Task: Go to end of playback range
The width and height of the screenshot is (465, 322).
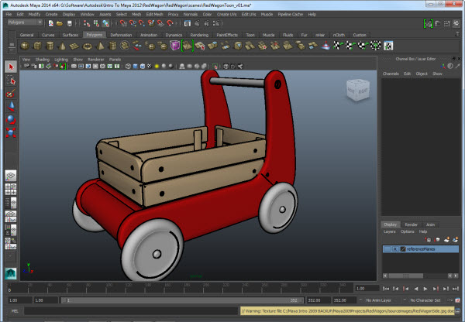Action: click(x=456, y=289)
